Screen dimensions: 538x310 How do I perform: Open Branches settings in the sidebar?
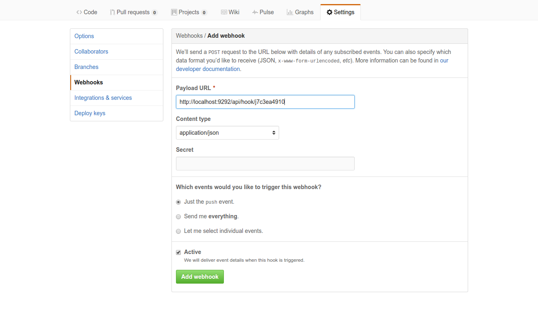tap(117, 67)
